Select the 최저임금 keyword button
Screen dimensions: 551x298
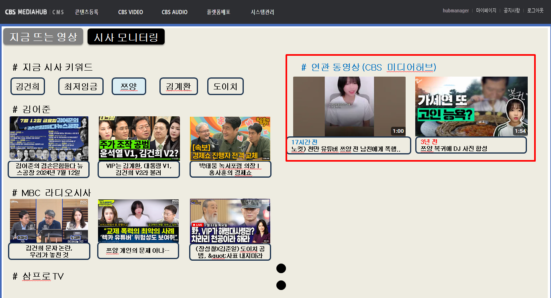click(81, 86)
